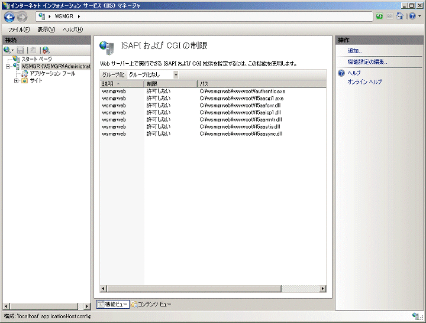This screenshot has width=426, height=323.
Task: Click Connections pane scrollbar left arrow
Action: tap(7, 306)
